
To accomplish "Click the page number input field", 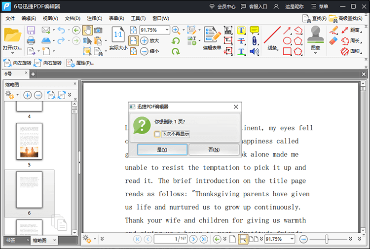I will pos(170,239).
